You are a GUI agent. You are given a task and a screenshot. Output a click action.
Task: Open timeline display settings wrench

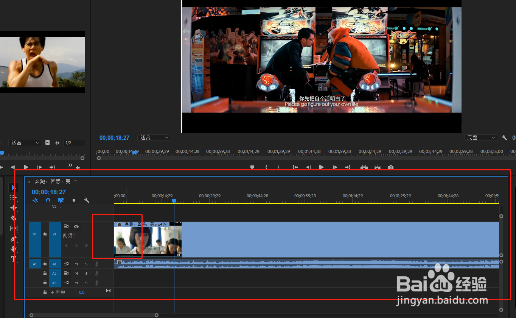[87, 201]
